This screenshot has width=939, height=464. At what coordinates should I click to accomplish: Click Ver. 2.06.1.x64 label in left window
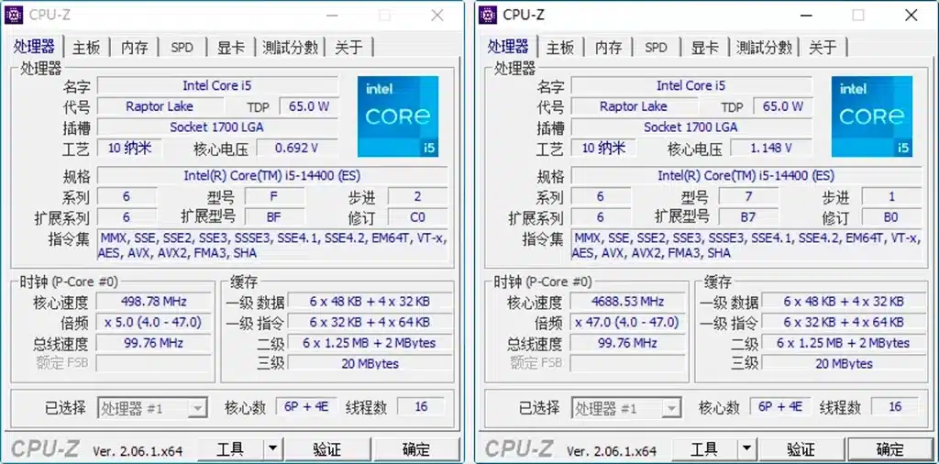(138, 451)
